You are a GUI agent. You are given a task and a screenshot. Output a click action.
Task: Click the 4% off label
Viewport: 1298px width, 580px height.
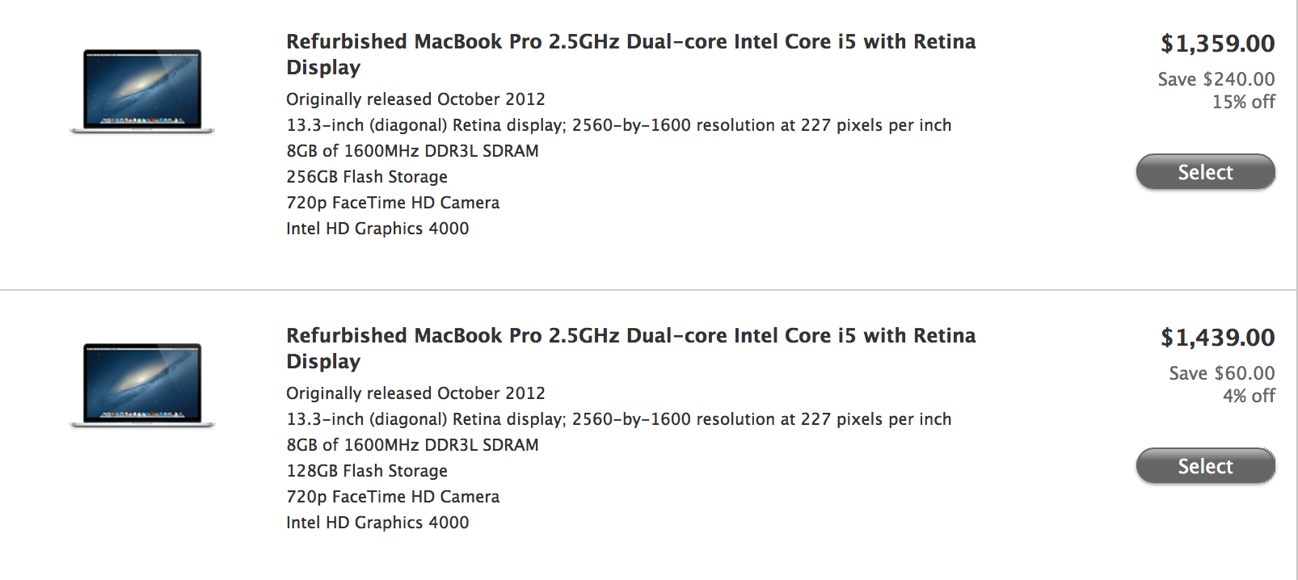click(1249, 396)
